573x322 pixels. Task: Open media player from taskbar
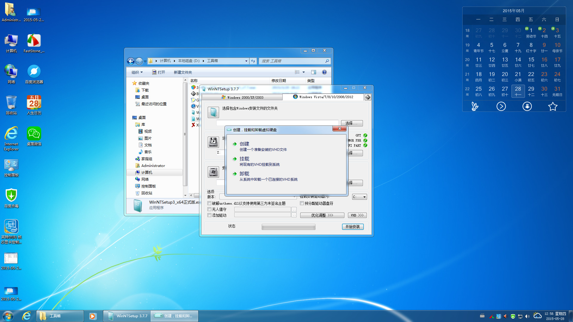point(93,316)
